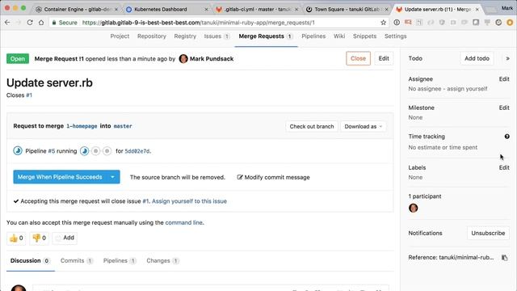
Task: Open the Snippets tab
Action: tap(364, 36)
